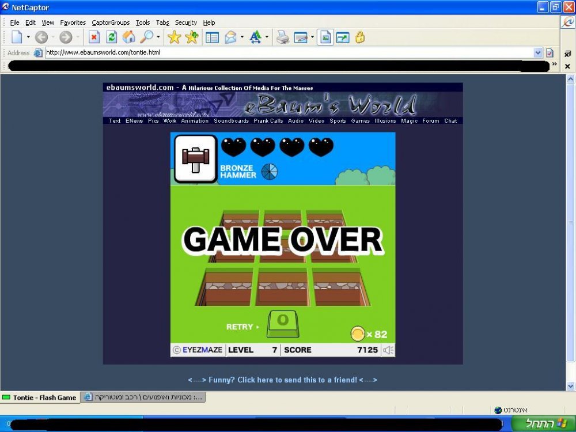Switch to the Hebrew-titled second tab

coord(143,397)
